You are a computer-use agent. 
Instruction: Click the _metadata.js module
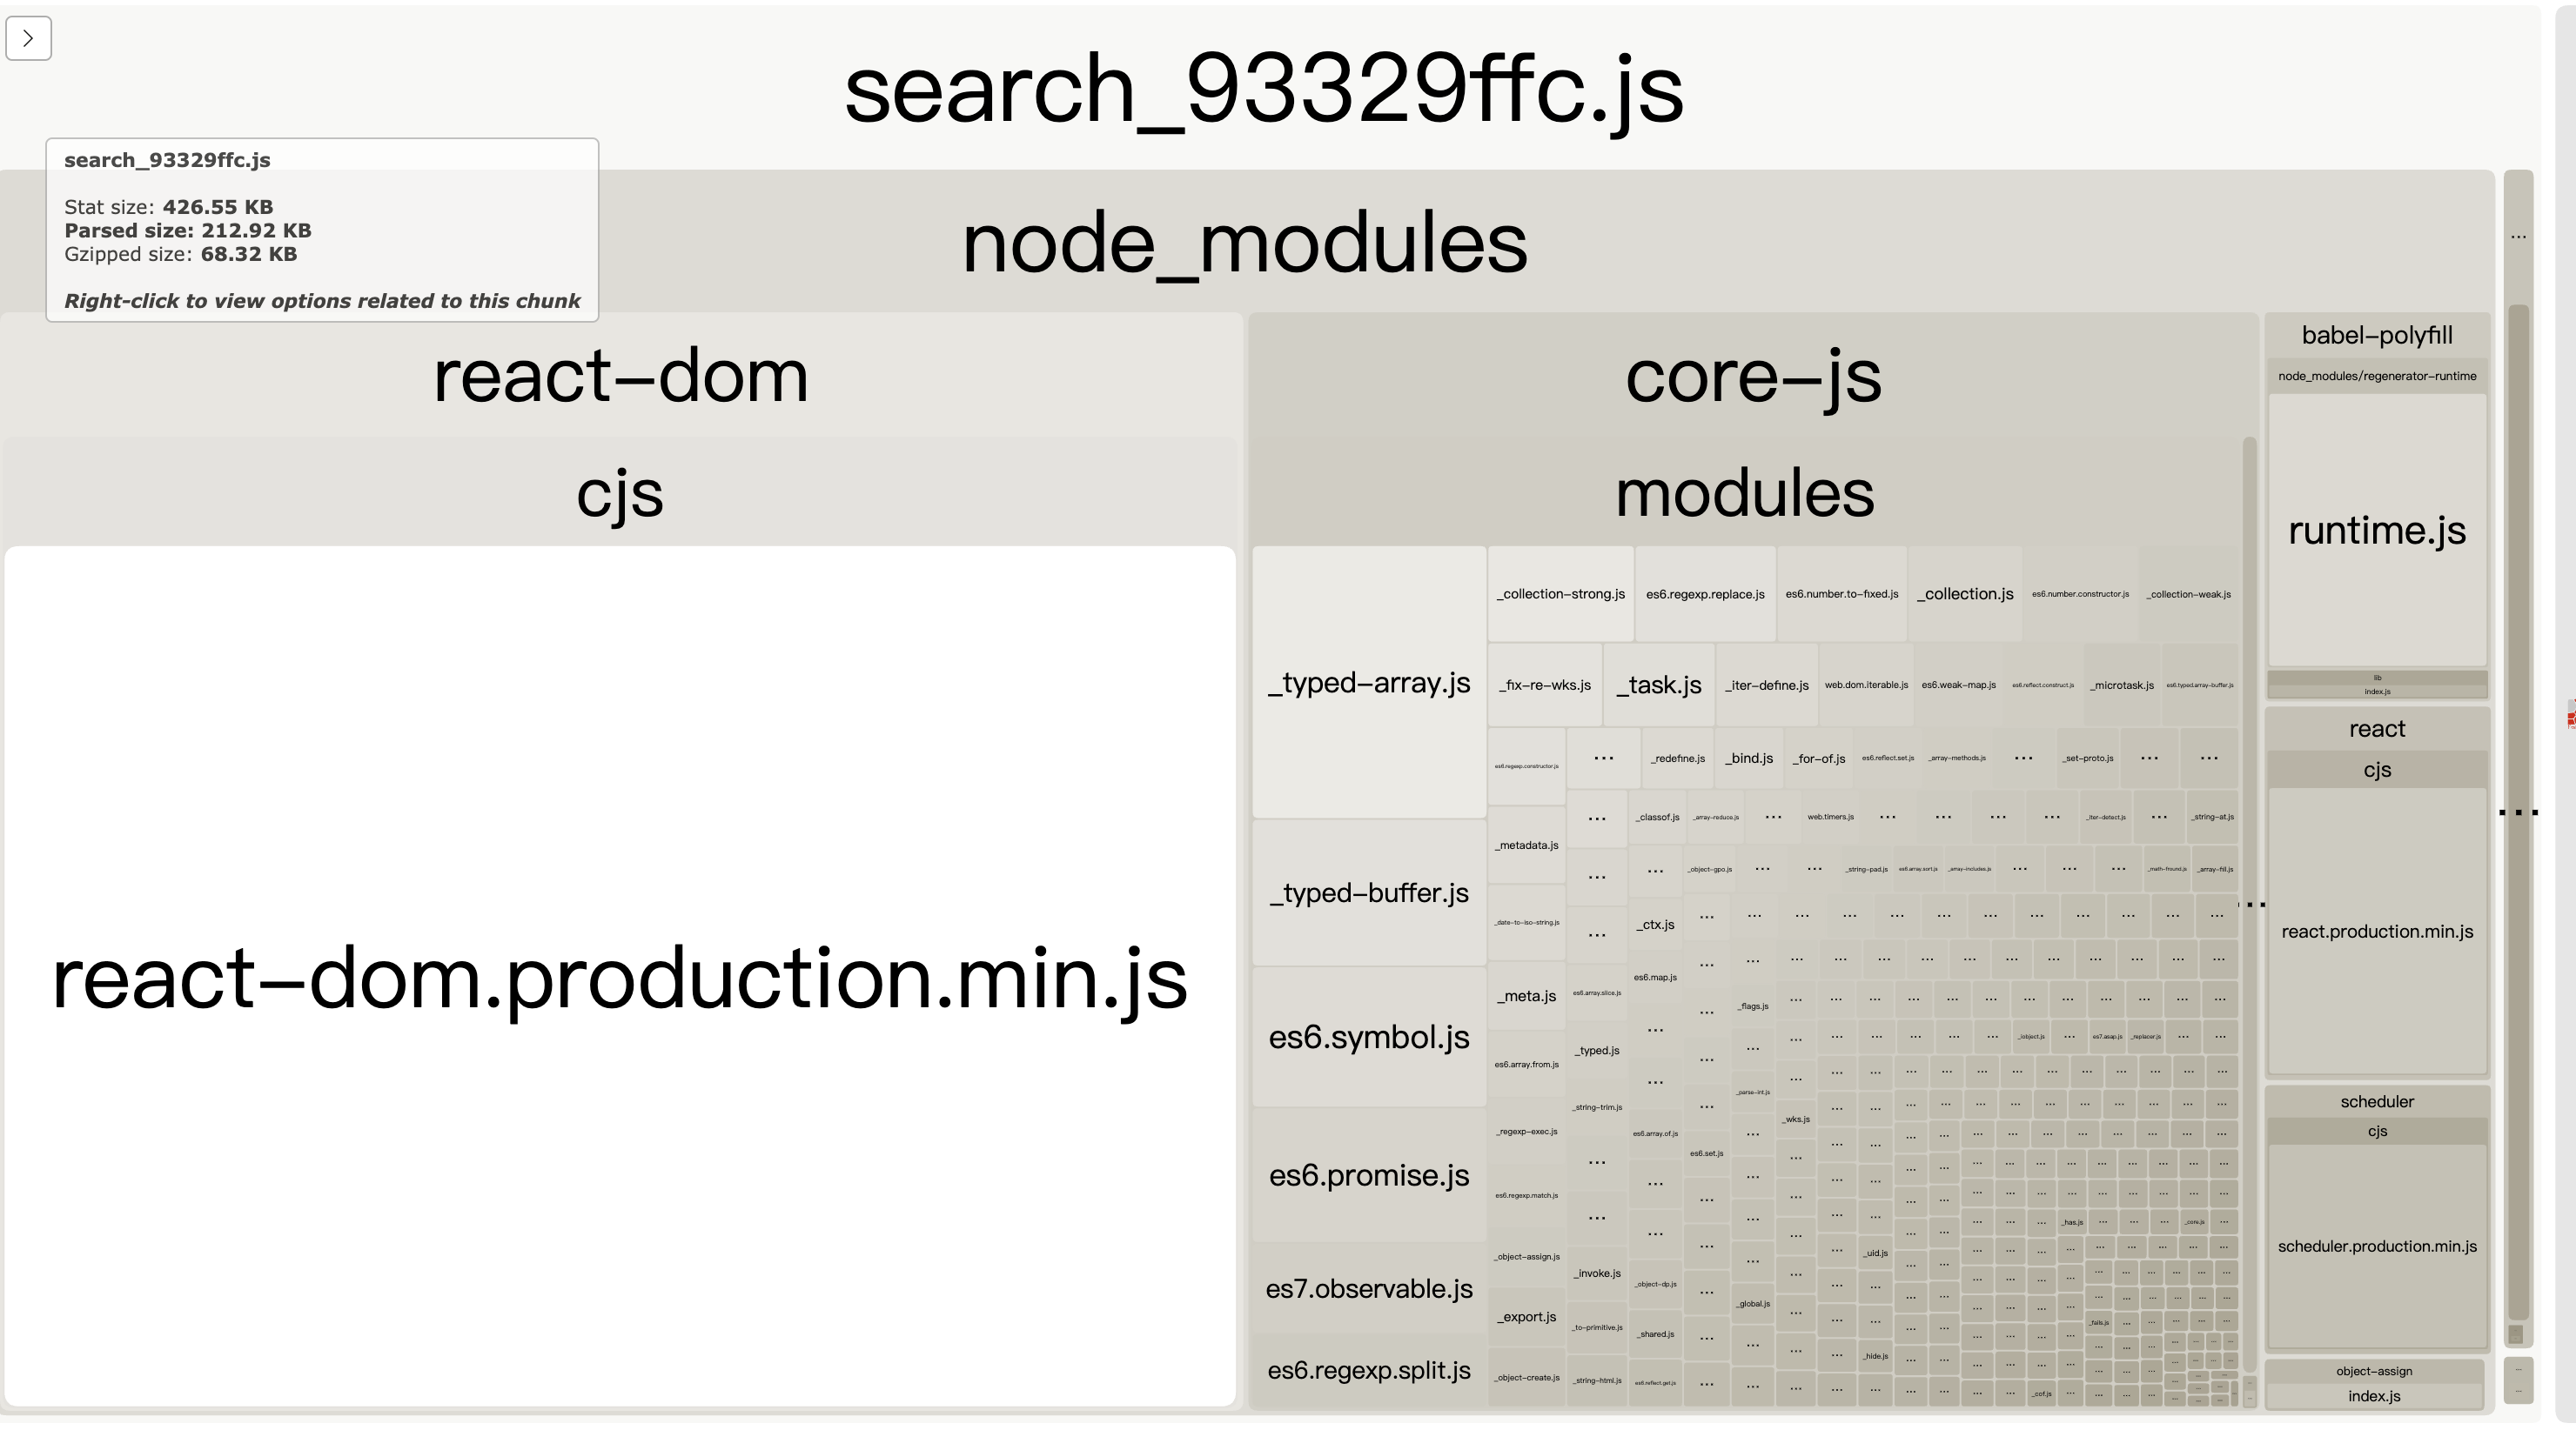click(1527, 845)
